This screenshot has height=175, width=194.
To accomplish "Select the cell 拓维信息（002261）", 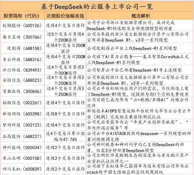I will click(x=22, y=102).
